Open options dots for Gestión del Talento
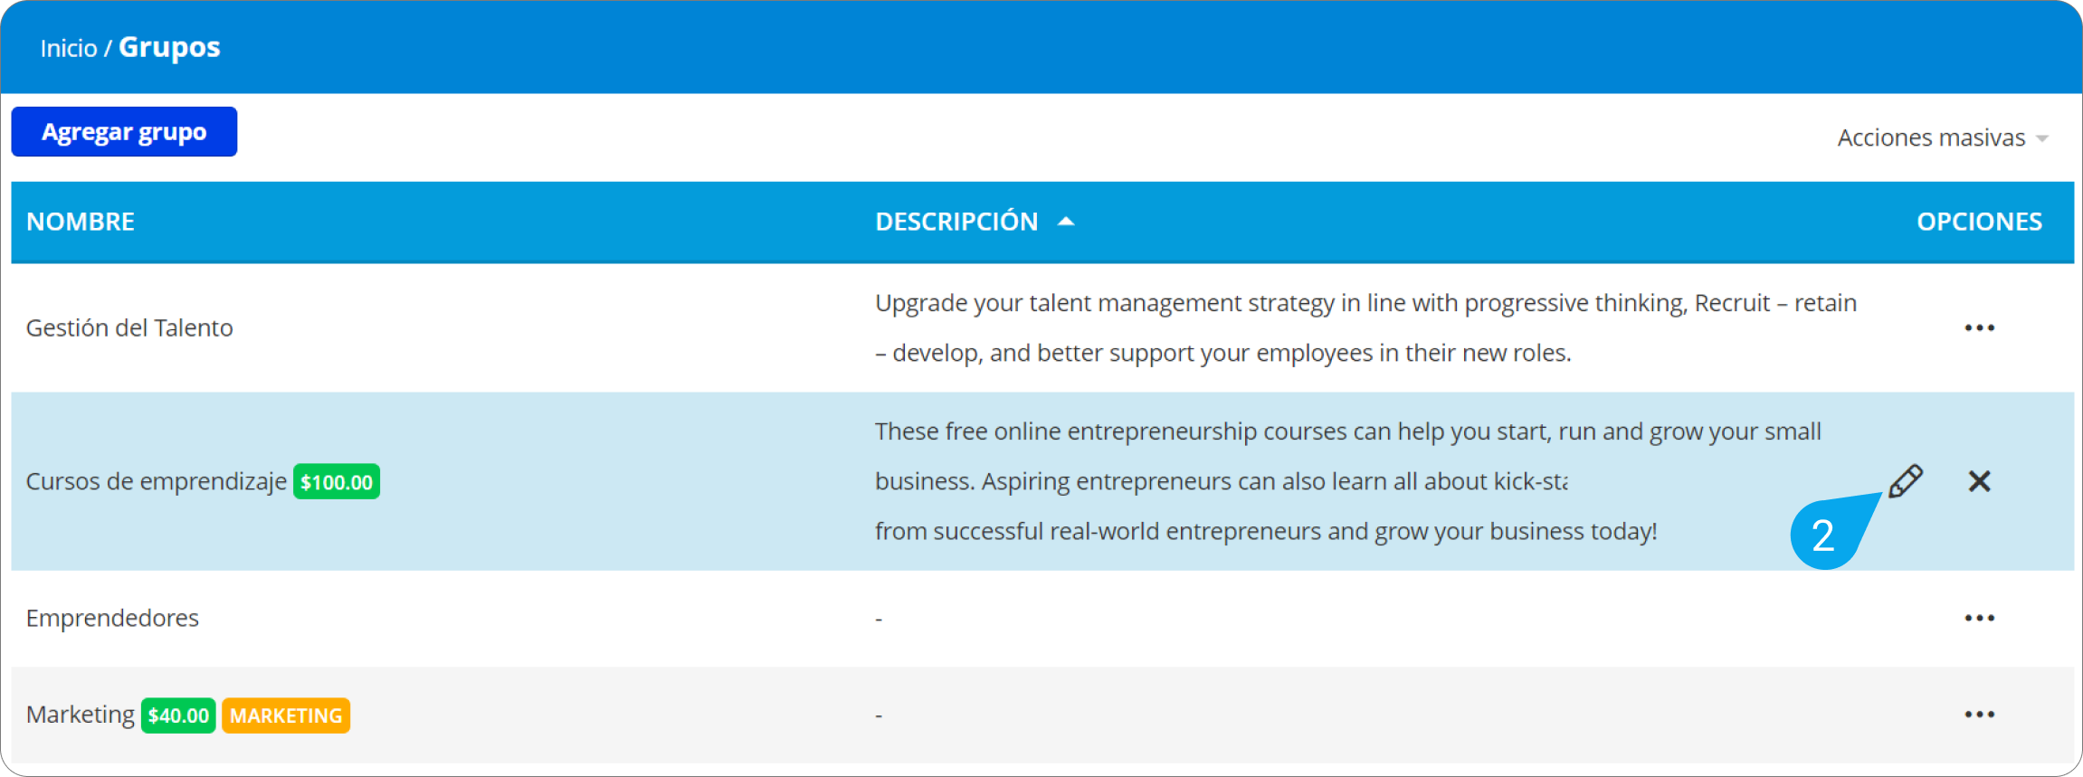The image size is (2083, 777). pyautogui.click(x=1979, y=327)
